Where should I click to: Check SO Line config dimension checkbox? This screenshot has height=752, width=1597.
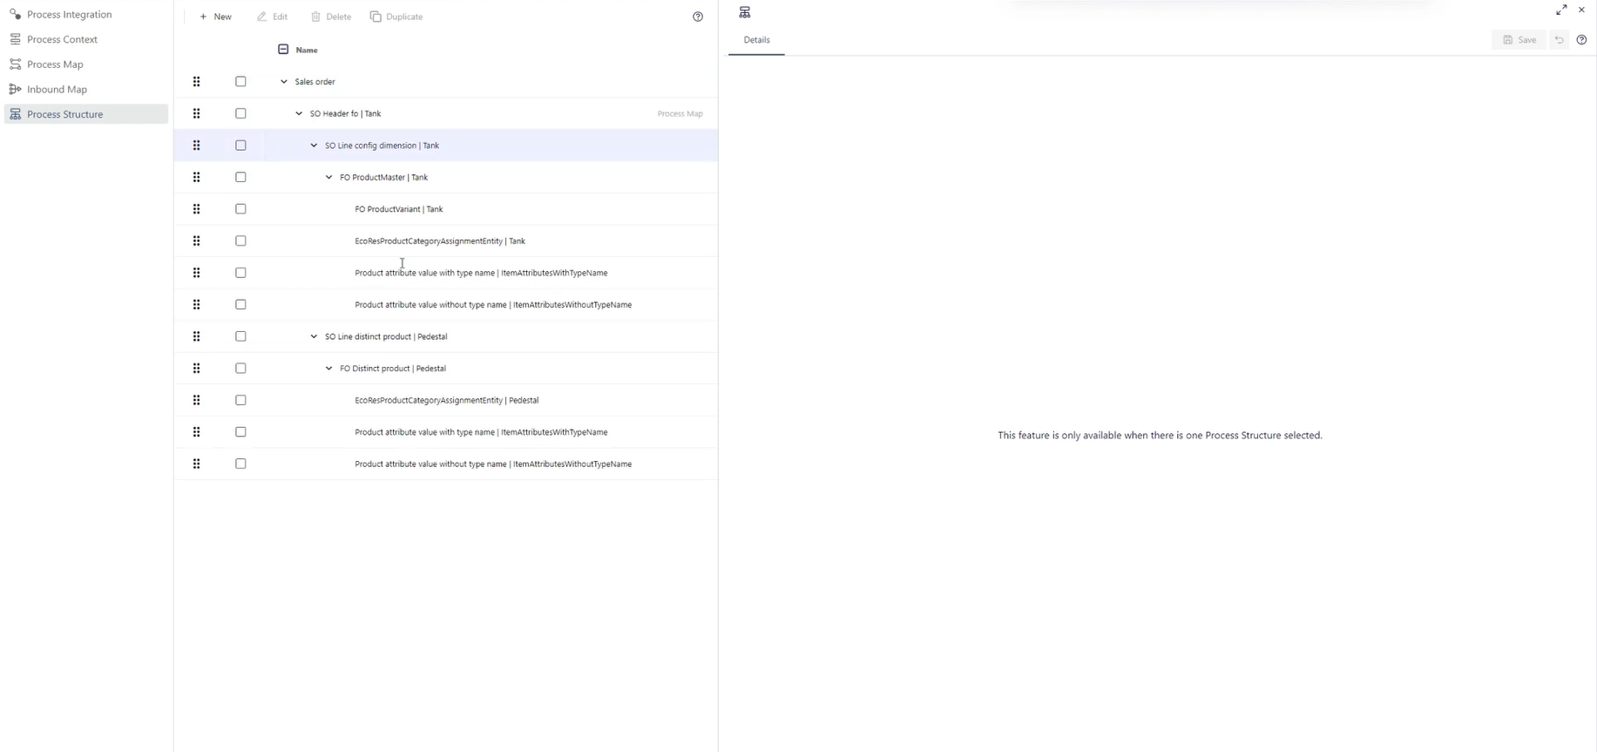point(240,146)
